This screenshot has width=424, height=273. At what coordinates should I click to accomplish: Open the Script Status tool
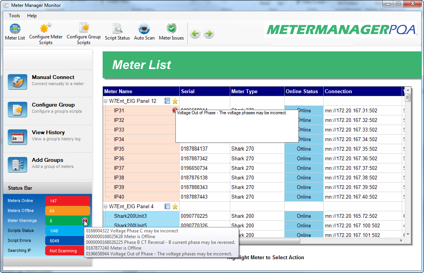point(117,32)
